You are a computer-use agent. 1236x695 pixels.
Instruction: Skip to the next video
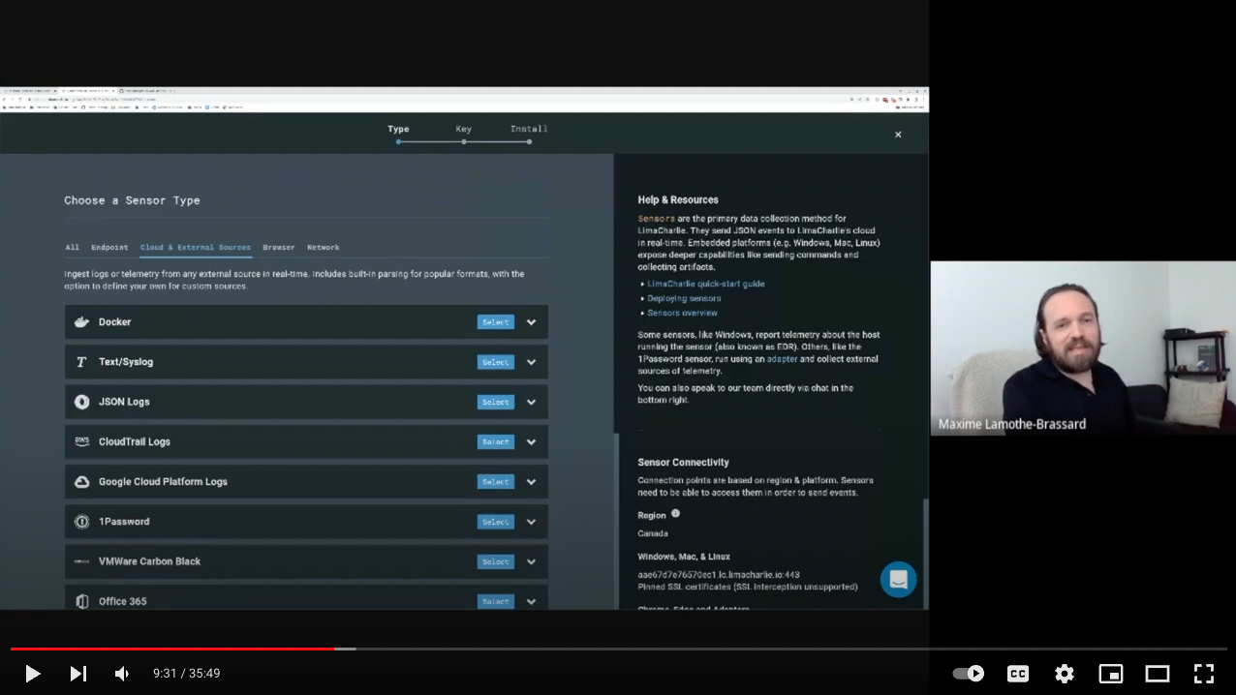78,673
